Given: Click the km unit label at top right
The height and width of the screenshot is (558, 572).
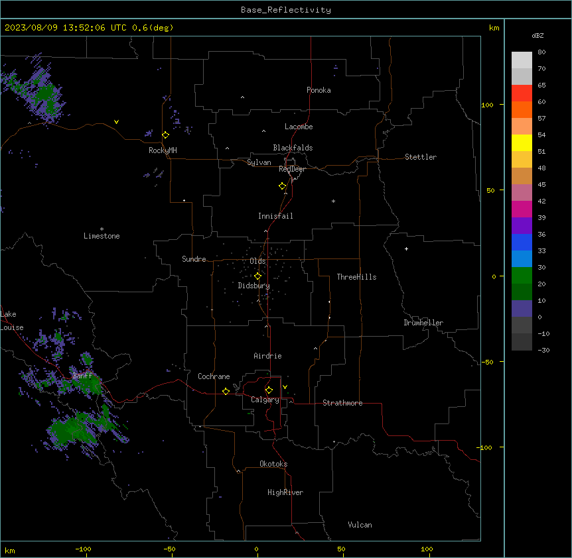Looking at the screenshot, I should (494, 28).
